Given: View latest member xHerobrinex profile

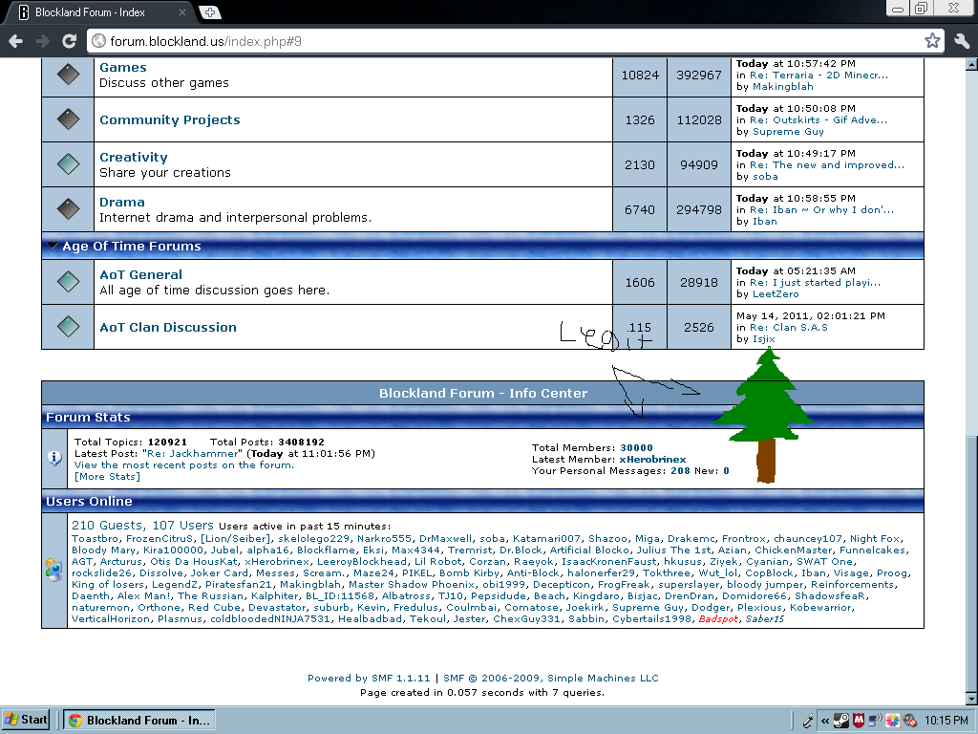Looking at the screenshot, I should pos(652,460).
